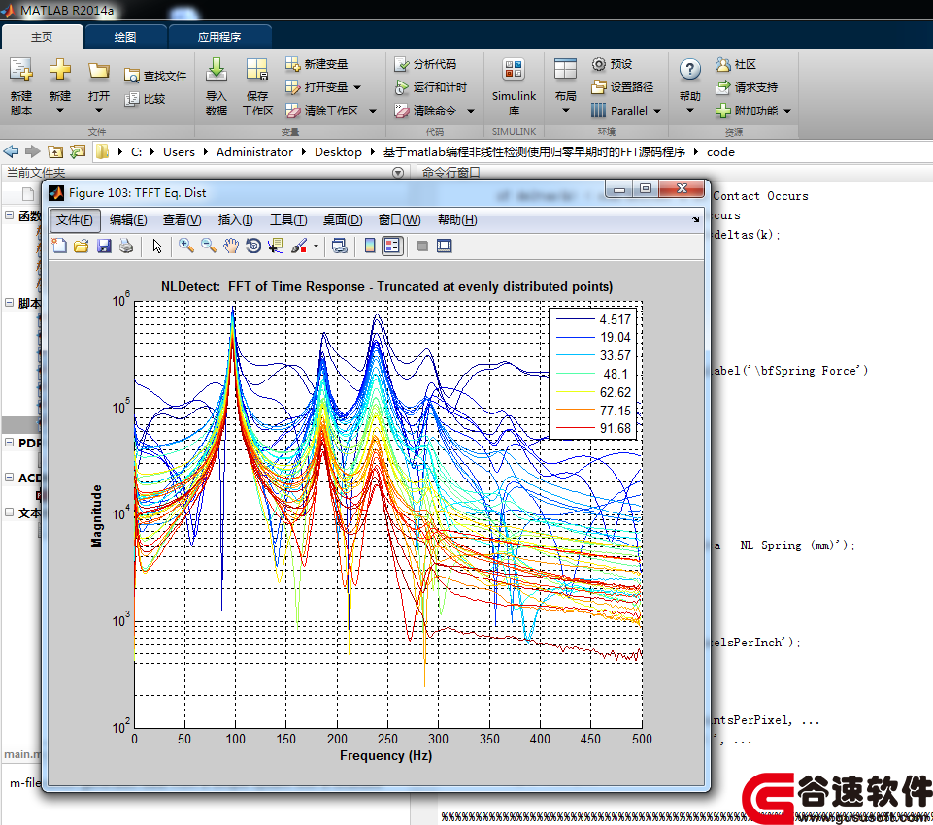
Task: Open the 工具(T) menu in figure window
Action: (288, 220)
